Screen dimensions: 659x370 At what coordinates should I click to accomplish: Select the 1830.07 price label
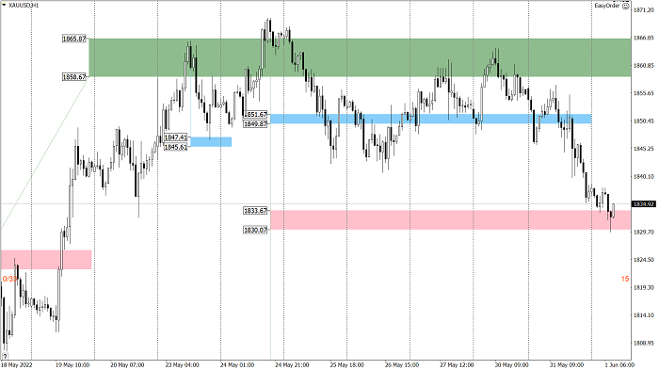pyautogui.click(x=255, y=230)
